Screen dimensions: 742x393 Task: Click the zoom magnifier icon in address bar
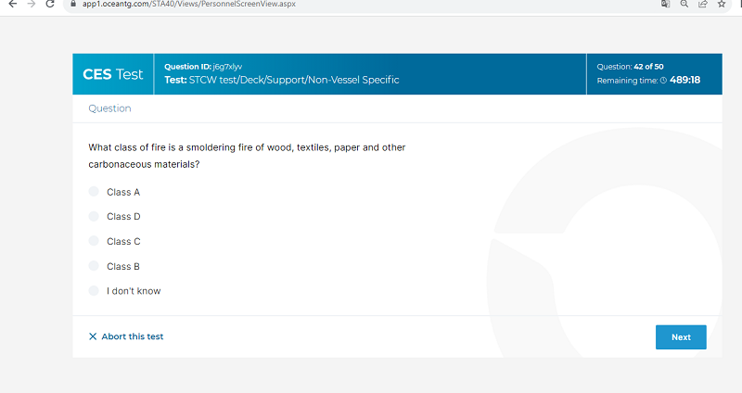[684, 4]
